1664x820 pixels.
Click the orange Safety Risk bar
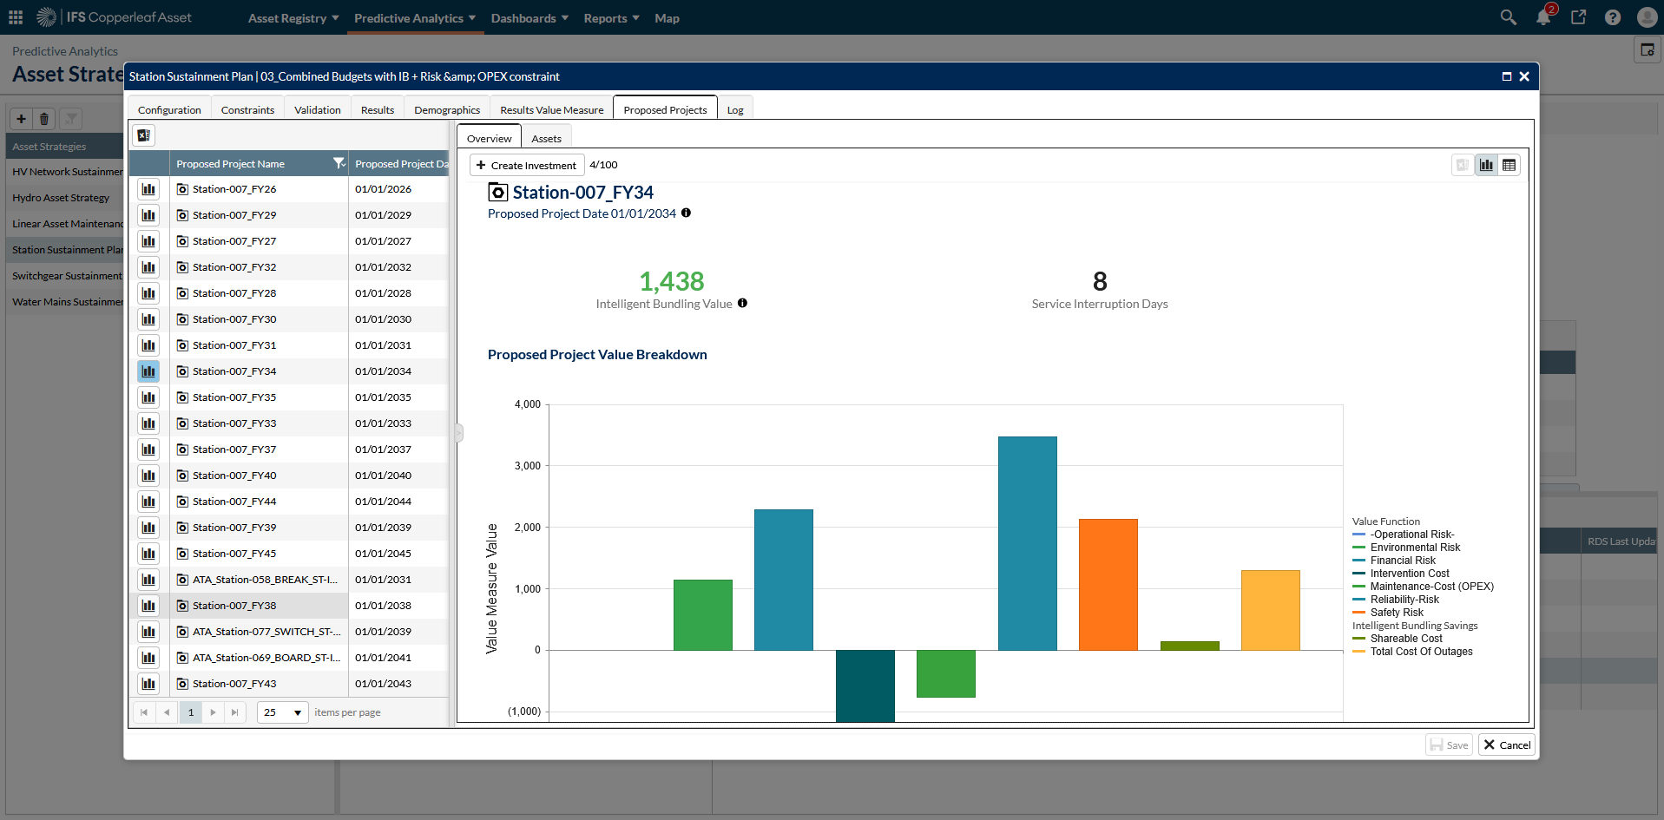[x=1108, y=584]
